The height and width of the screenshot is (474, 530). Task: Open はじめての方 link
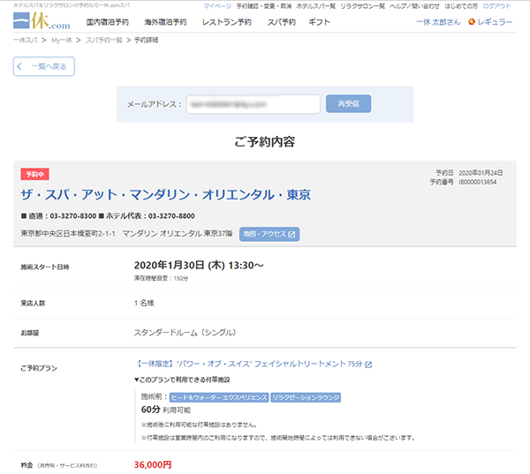(461, 6)
